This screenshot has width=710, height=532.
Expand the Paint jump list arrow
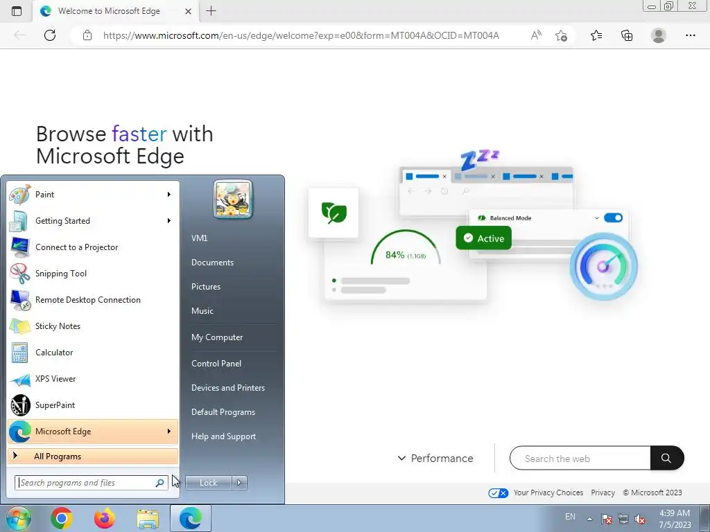tap(169, 195)
